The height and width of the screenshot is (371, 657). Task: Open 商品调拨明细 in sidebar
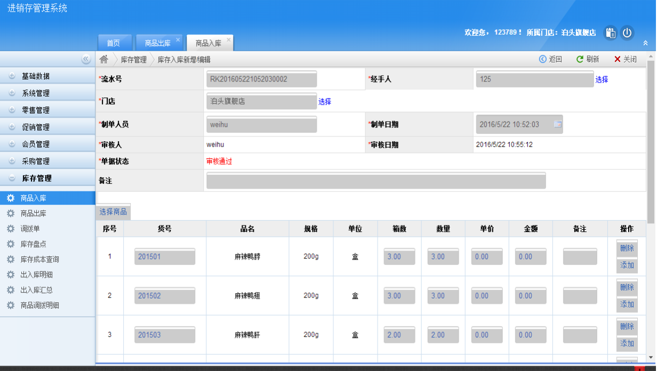(x=39, y=305)
